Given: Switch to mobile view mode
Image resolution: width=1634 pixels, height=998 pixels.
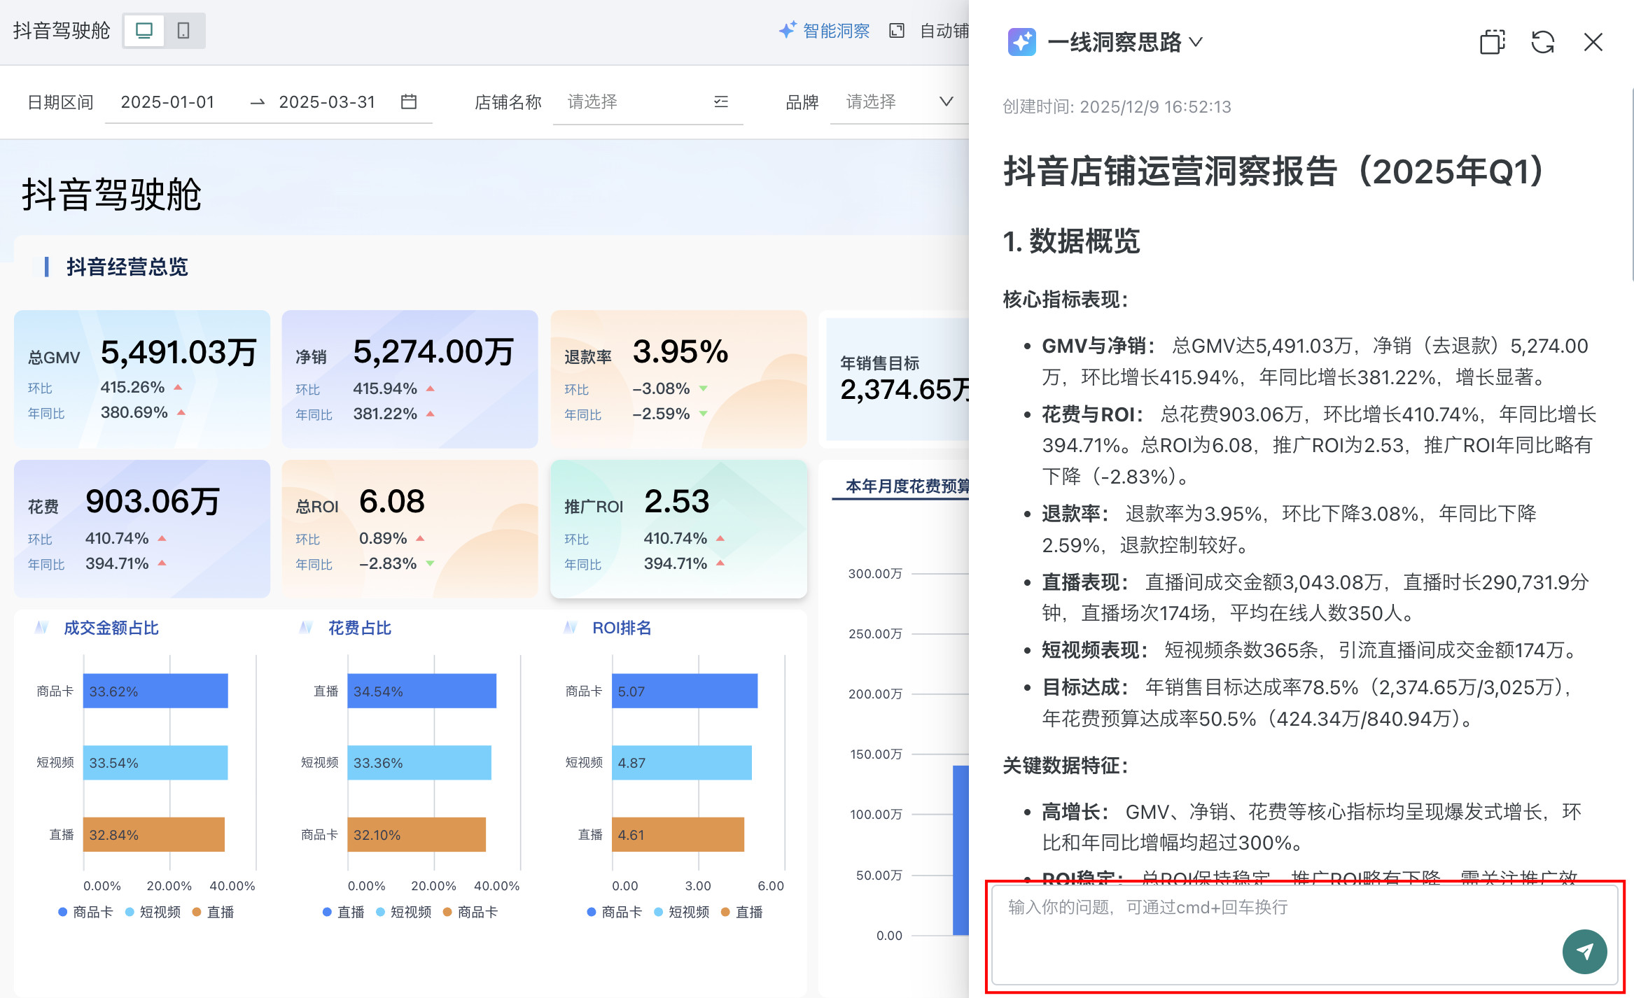Looking at the screenshot, I should point(183,31).
